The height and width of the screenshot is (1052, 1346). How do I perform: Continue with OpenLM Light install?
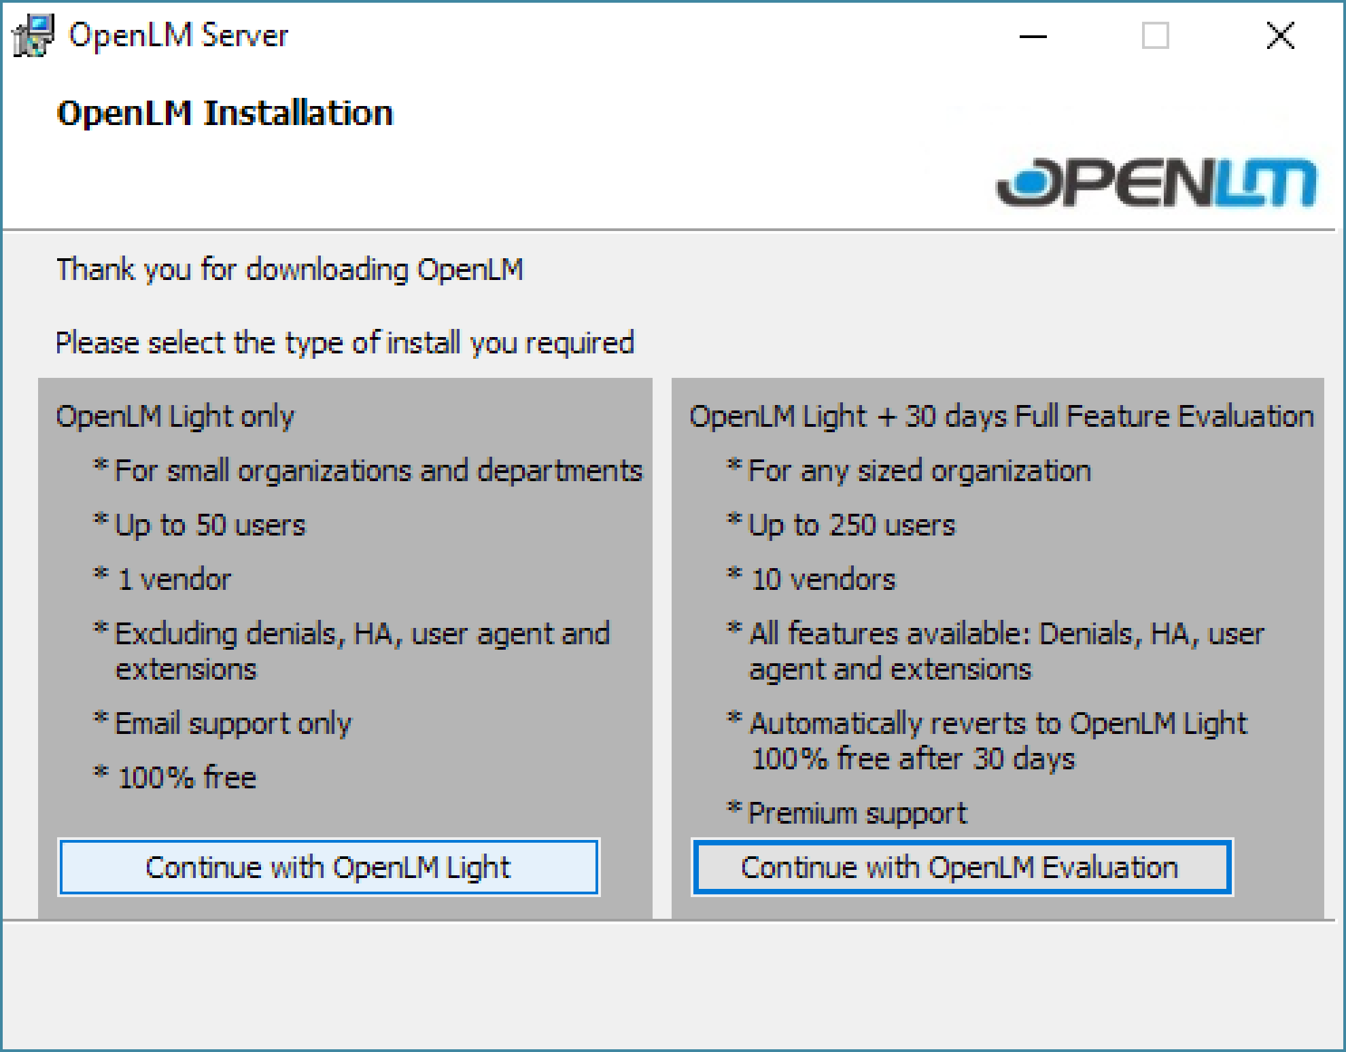tap(328, 868)
